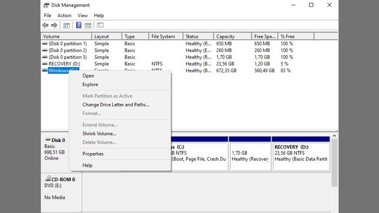The width and height of the screenshot is (379, 213).
Task: Click the Back arrow toolbar icon
Action: (x=45, y=25)
